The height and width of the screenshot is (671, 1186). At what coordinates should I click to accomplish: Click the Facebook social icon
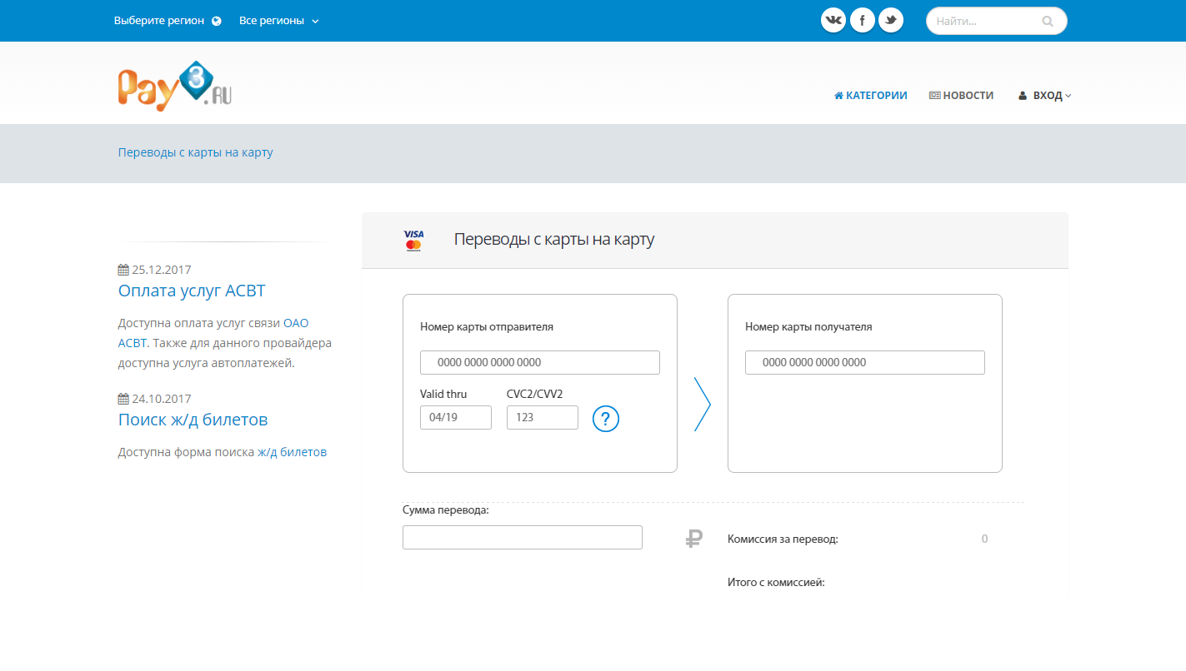click(x=862, y=19)
